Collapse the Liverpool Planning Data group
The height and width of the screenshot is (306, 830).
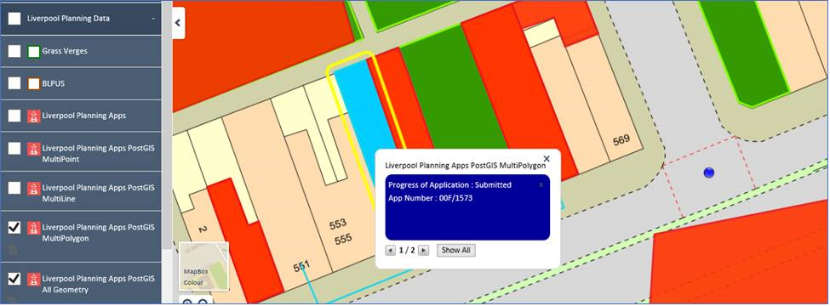(x=153, y=19)
